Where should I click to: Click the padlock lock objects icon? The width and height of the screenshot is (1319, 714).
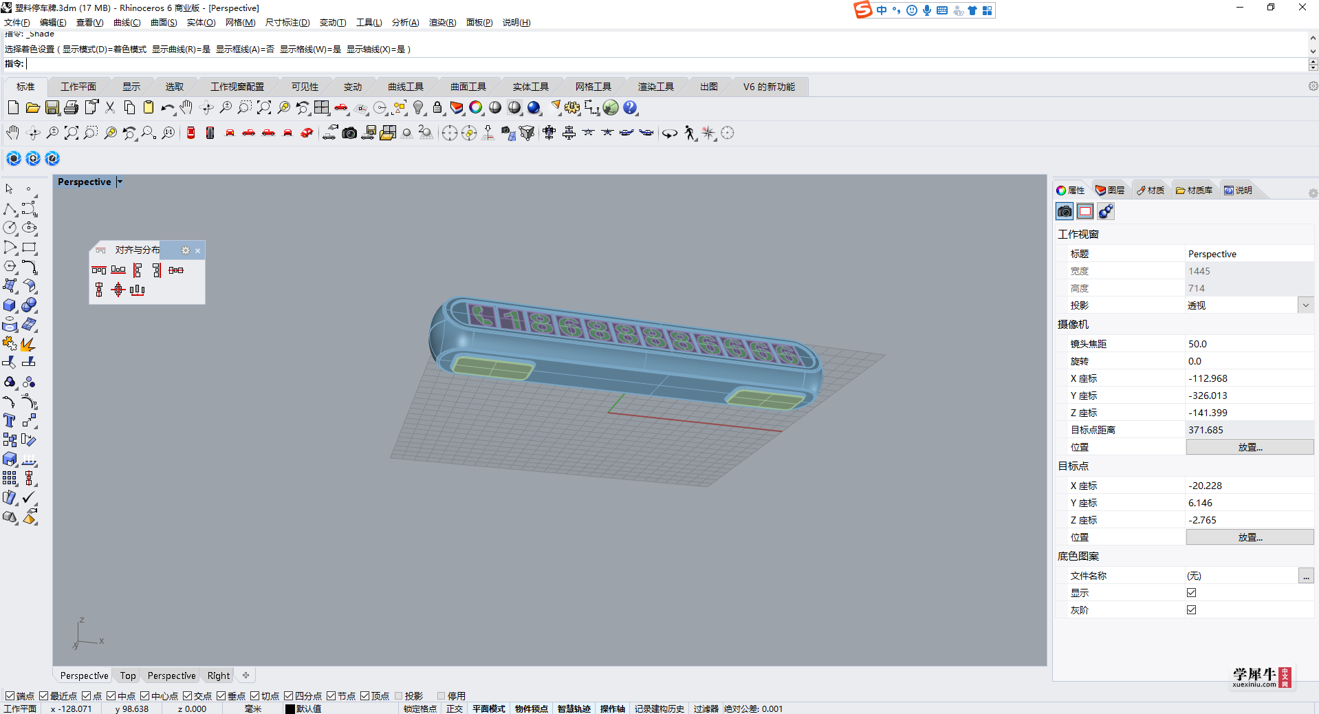pyautogui.click(x=437, y=107)
